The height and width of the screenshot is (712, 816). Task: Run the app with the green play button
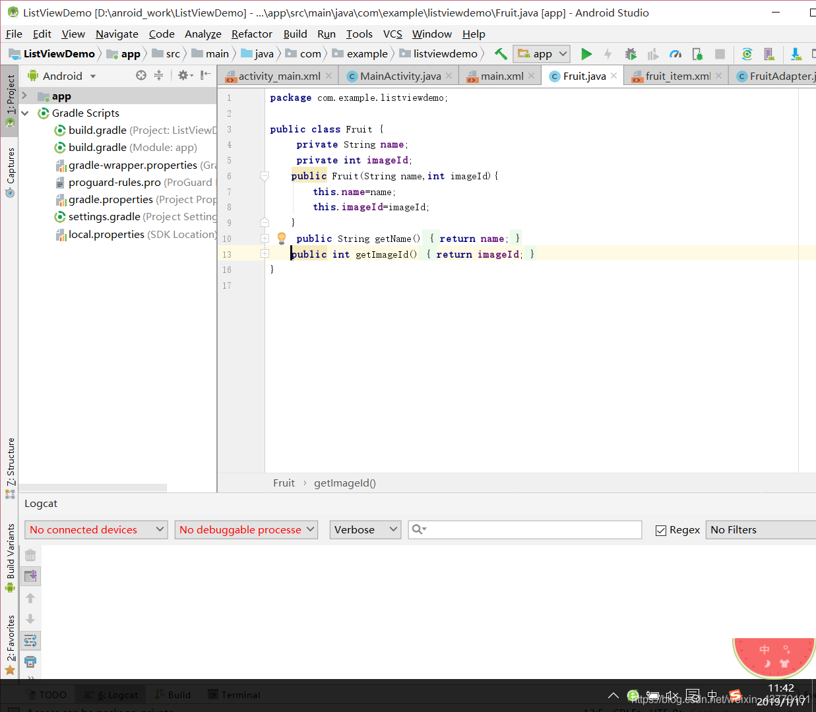[586, 54]
